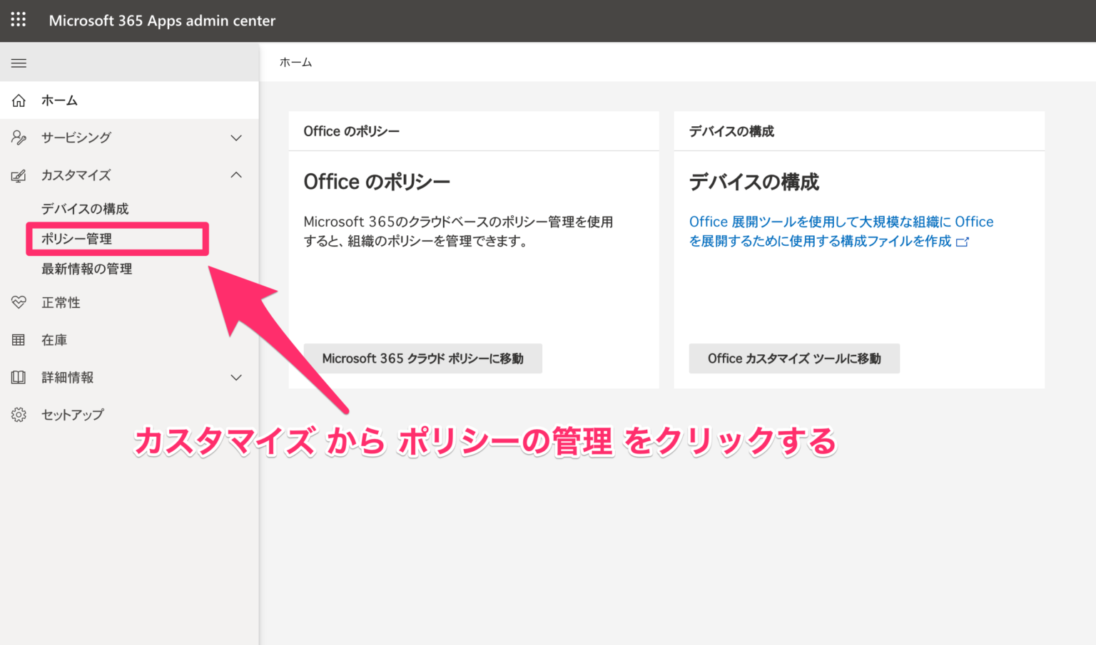1096x645 pixels.
Task: Select the 正常性 health heart icon
Action: click(x=19, y=302)
